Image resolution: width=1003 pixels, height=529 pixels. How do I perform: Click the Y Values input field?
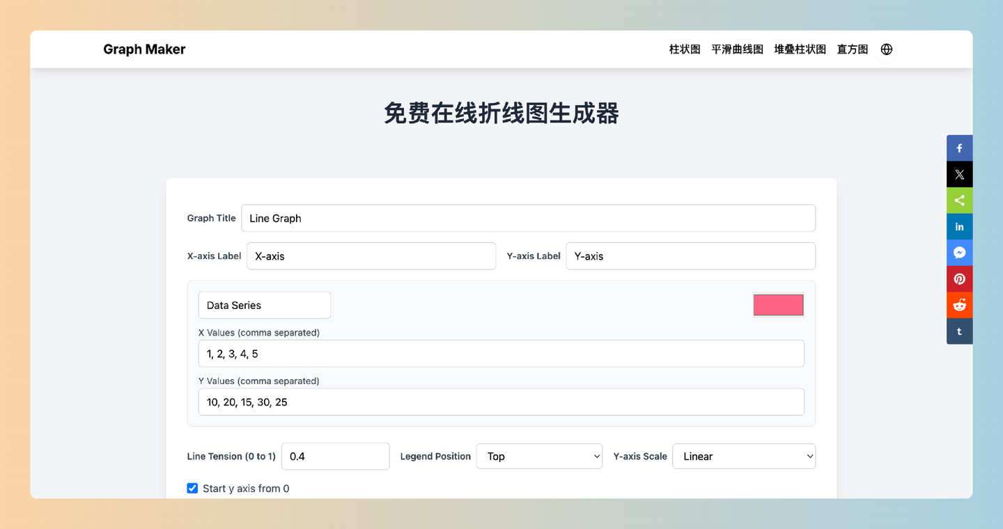click(x=501, y=402)
